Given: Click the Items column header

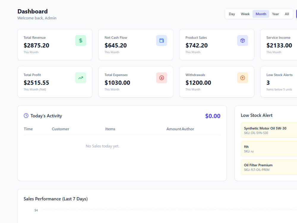Looking at the screenshot, I should 110,129.
